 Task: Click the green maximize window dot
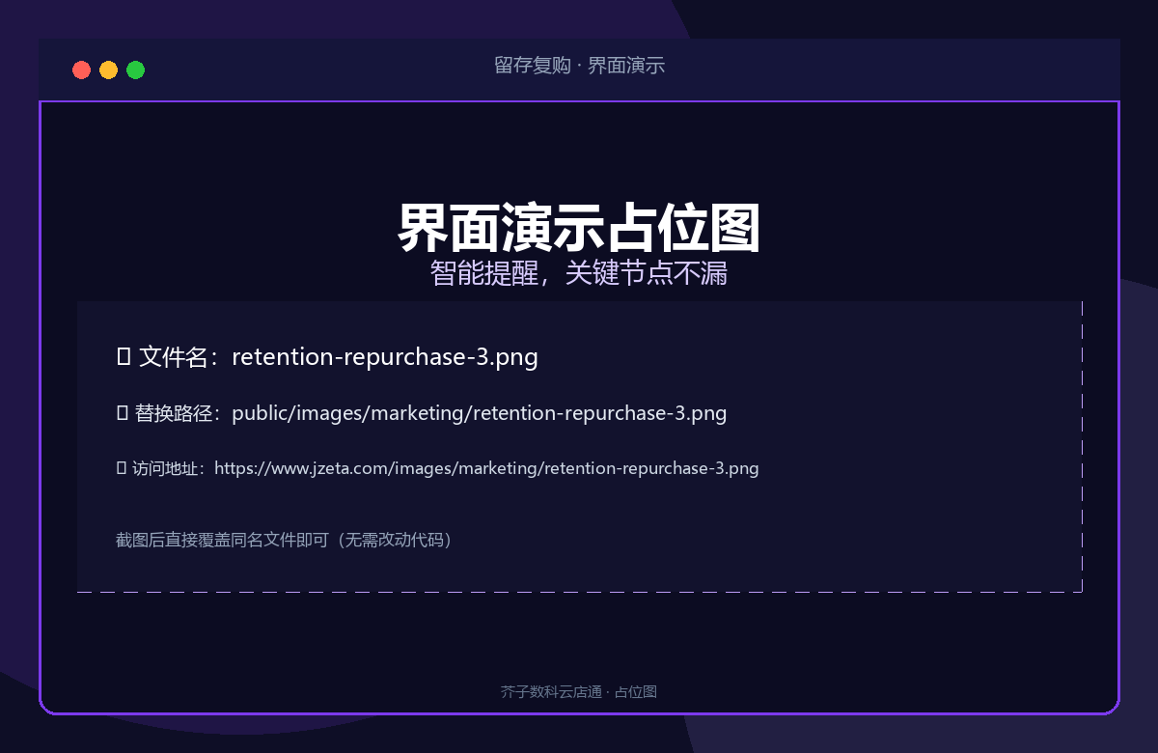point(136,70)
